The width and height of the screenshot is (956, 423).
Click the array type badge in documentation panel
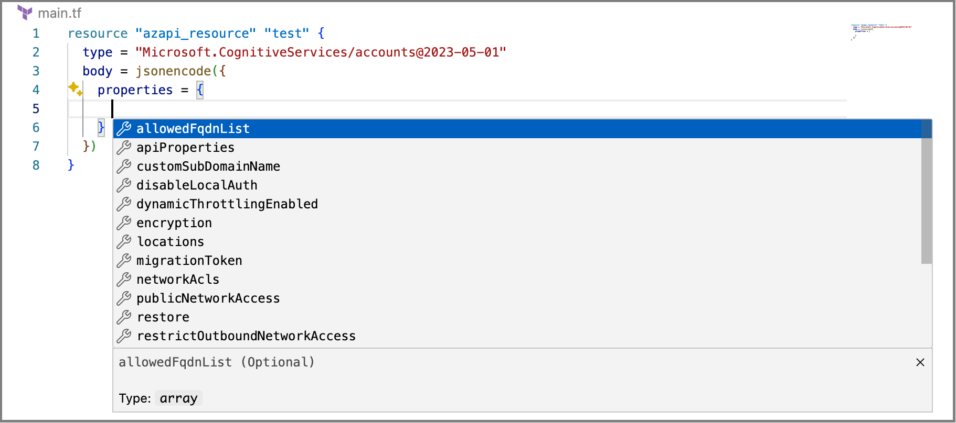tap(178, 398)
